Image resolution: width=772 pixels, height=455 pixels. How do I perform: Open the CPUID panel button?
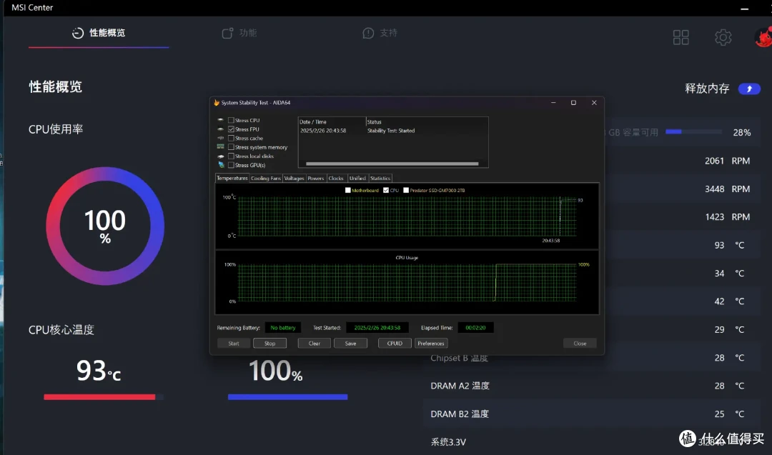395,344
